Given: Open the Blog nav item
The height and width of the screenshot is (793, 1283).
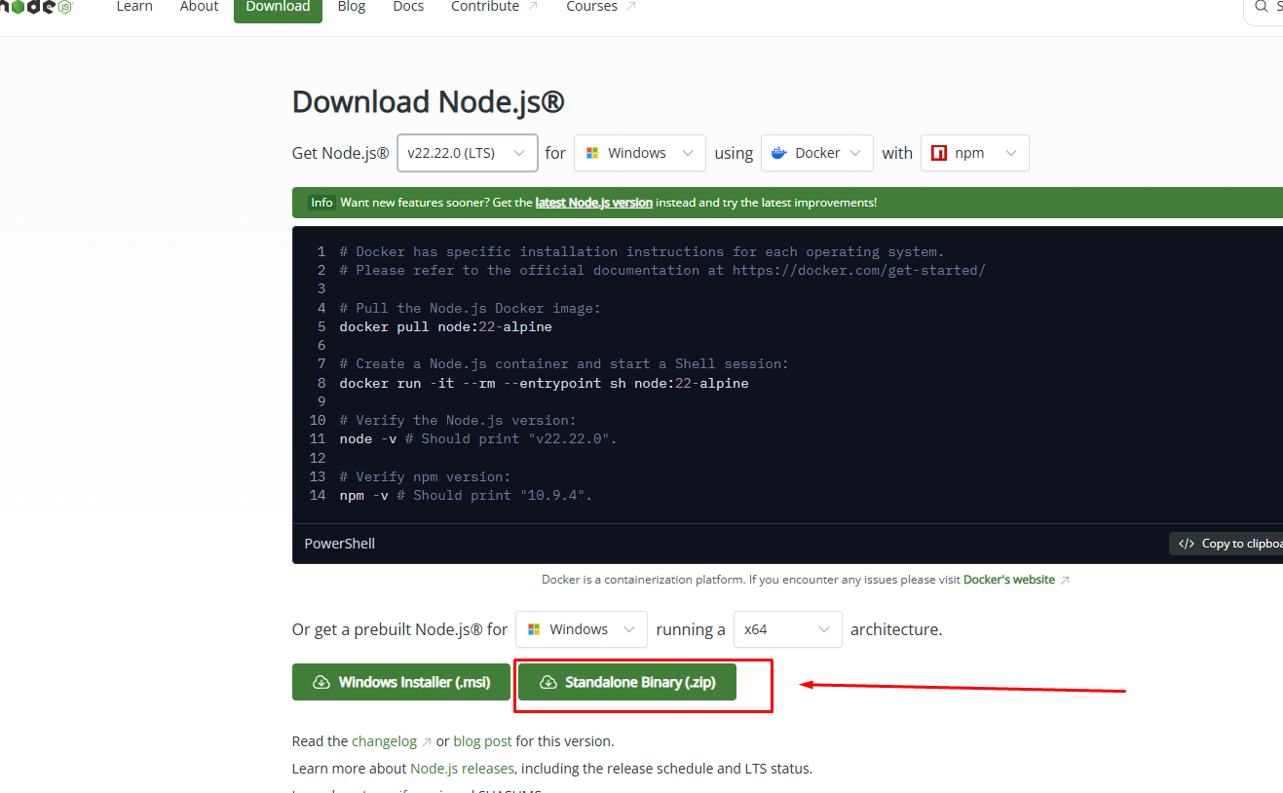Looking at the screenshot, I should [352, 7].
